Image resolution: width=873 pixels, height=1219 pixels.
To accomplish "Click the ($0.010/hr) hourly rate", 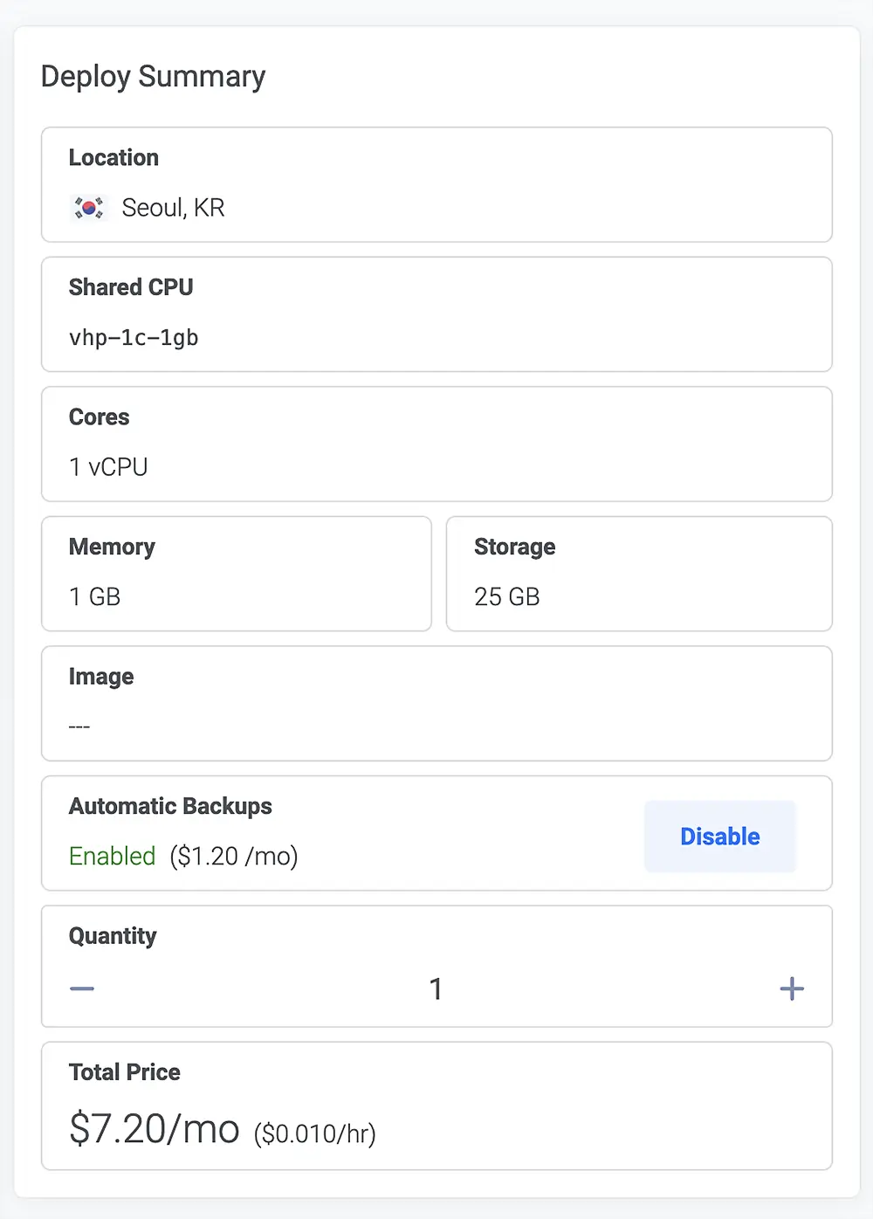I will (x=315, y=1133).
